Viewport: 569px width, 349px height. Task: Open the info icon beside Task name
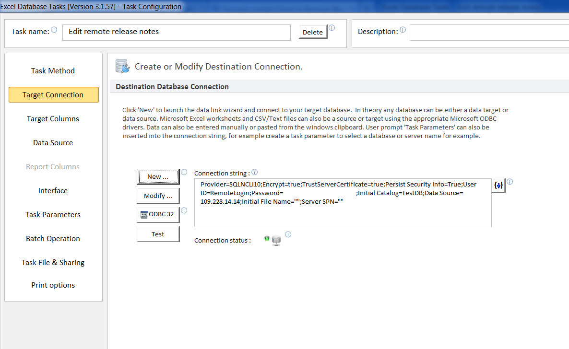[53, 28]
